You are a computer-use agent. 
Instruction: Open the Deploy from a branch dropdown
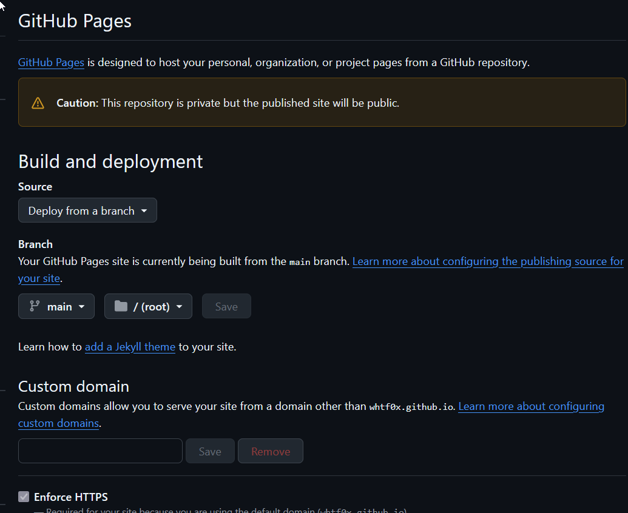[x=87, y=210]
